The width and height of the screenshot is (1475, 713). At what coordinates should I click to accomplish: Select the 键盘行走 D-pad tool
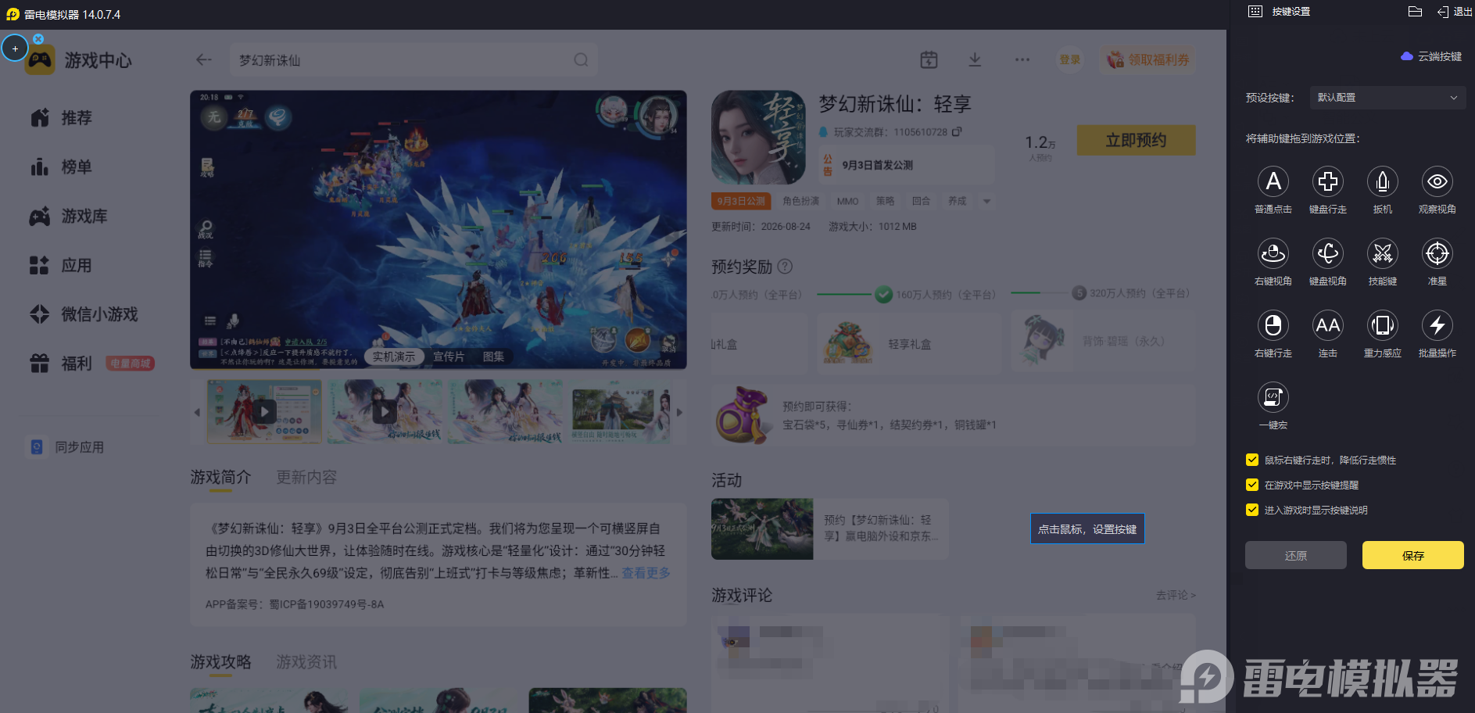coord(1327,182)
